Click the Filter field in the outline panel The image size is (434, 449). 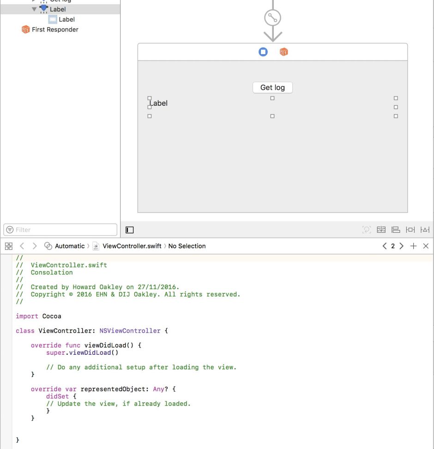pos(60,230)
